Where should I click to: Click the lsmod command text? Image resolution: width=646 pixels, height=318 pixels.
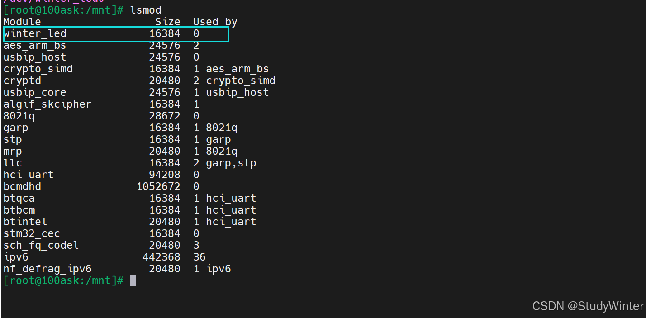pyautogui.click(x=146, y=10)
